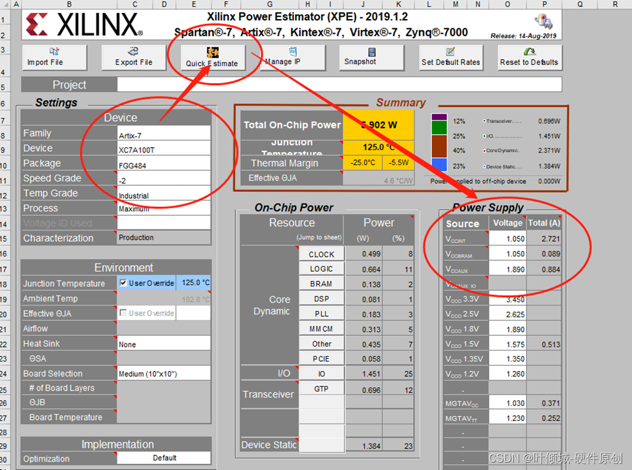Viewport: 632px width, 470px height.
Task: Jump to the BRAM sheet
Action: coord(322,284)
